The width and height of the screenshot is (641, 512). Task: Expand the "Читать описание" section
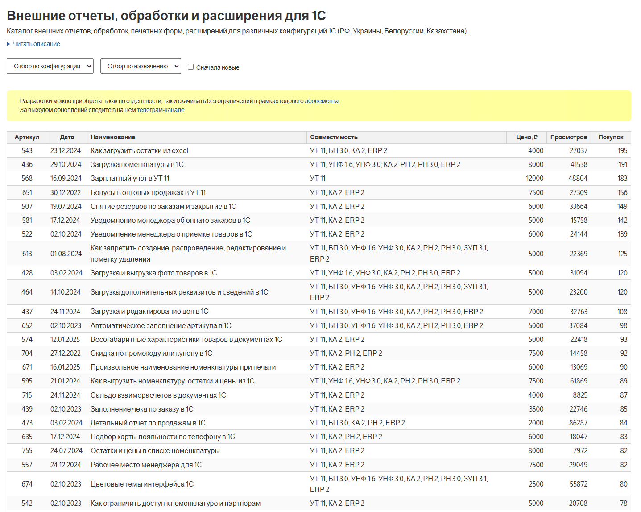pos(33,44)
